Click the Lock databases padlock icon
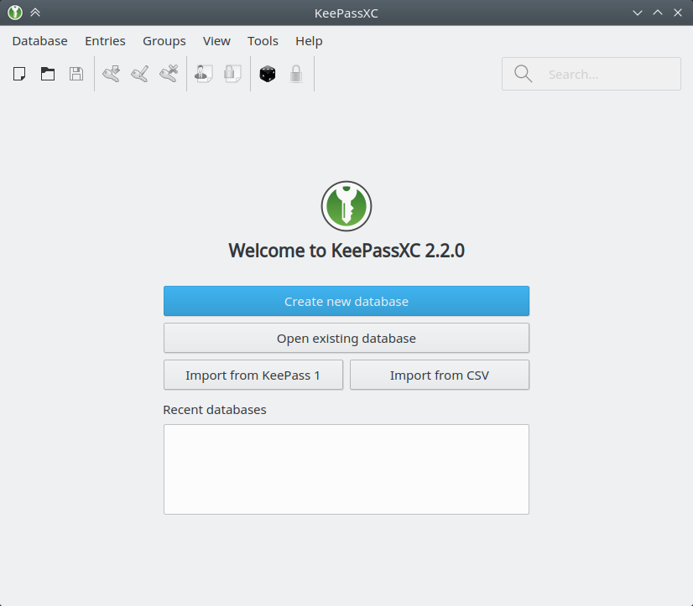 [296, 74]
